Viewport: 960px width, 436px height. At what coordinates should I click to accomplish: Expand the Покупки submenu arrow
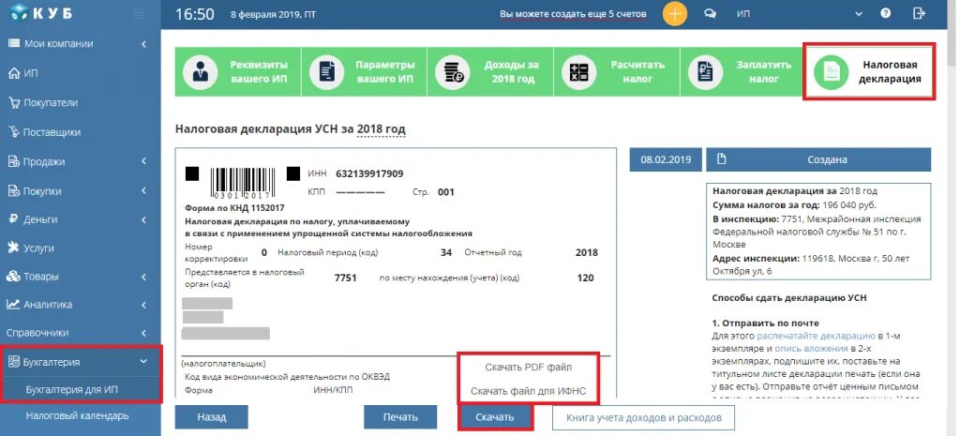tap(143, 191)
